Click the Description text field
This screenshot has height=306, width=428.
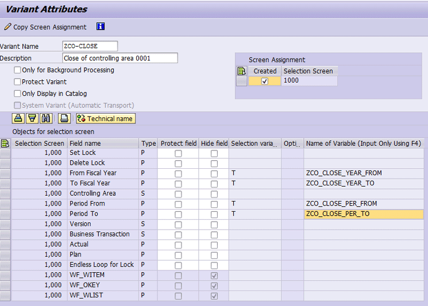[119, 58]
